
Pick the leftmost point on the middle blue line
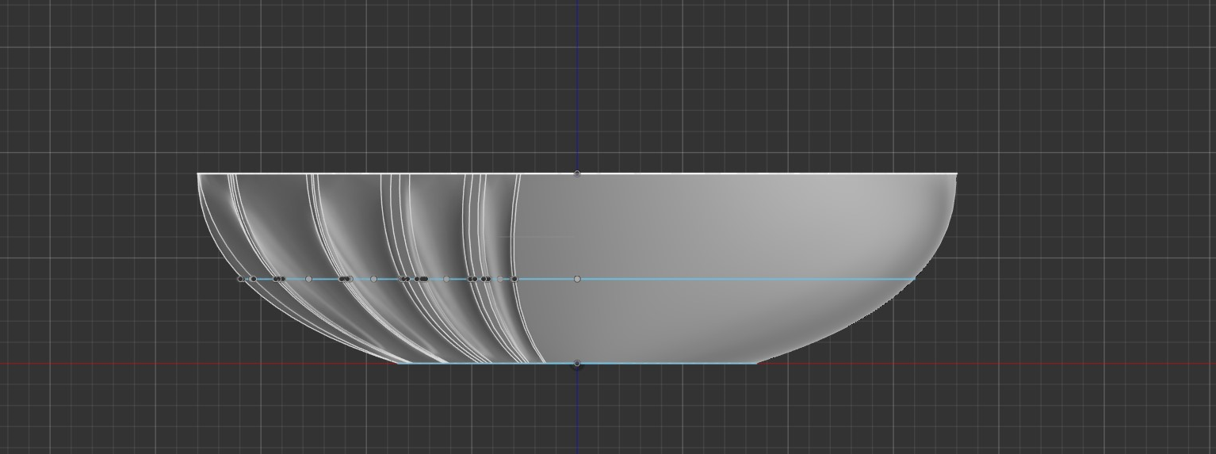click(x=241, y=279)
